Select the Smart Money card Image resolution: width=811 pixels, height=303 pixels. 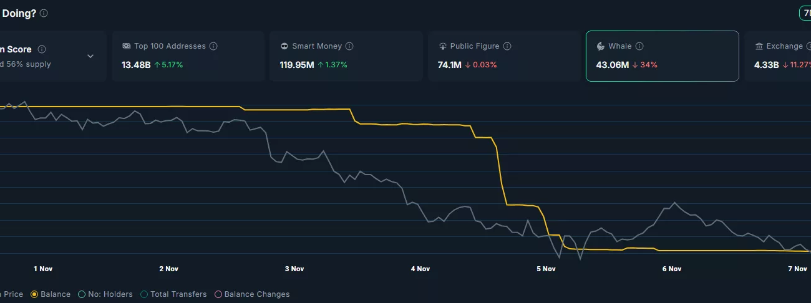[x=346, y=56]
